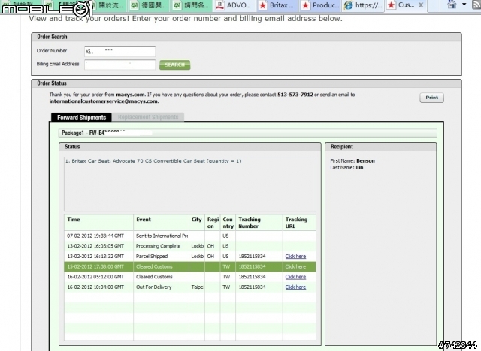Viewport: 481px width, 351px height.
Task: Select the 'Processing Complete' event cell
Action: click(x=161, y=246)
